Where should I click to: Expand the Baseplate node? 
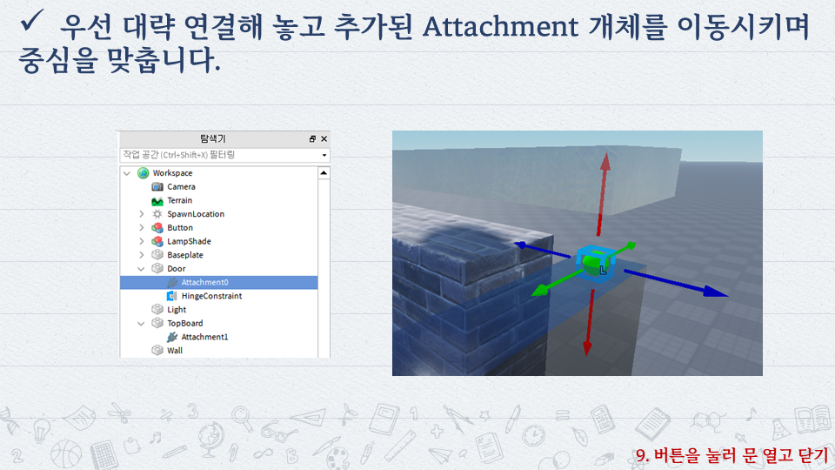142,255
